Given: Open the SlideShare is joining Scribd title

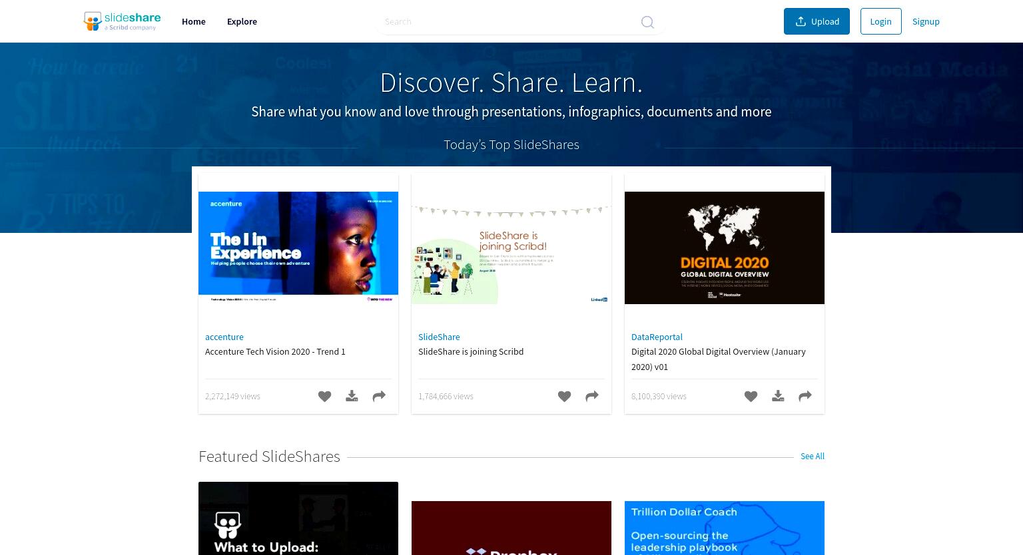Looking at the screenshot, I should [471, 351].
